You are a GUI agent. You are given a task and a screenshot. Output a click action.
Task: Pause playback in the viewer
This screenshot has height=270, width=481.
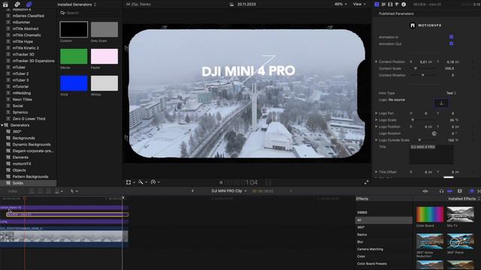(x=221, y=183)
